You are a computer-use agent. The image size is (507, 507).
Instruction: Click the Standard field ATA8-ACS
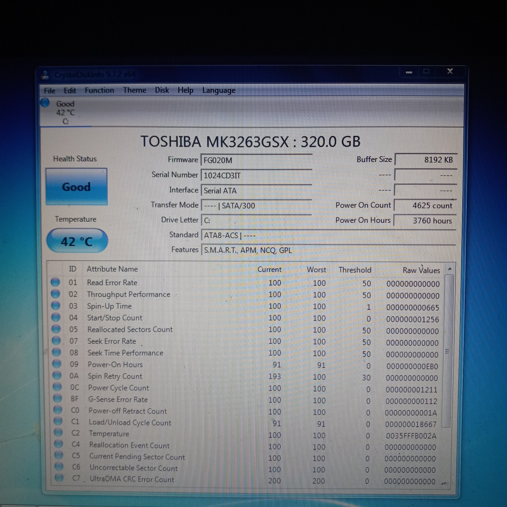pyautogui.click(x=329, y=235)
